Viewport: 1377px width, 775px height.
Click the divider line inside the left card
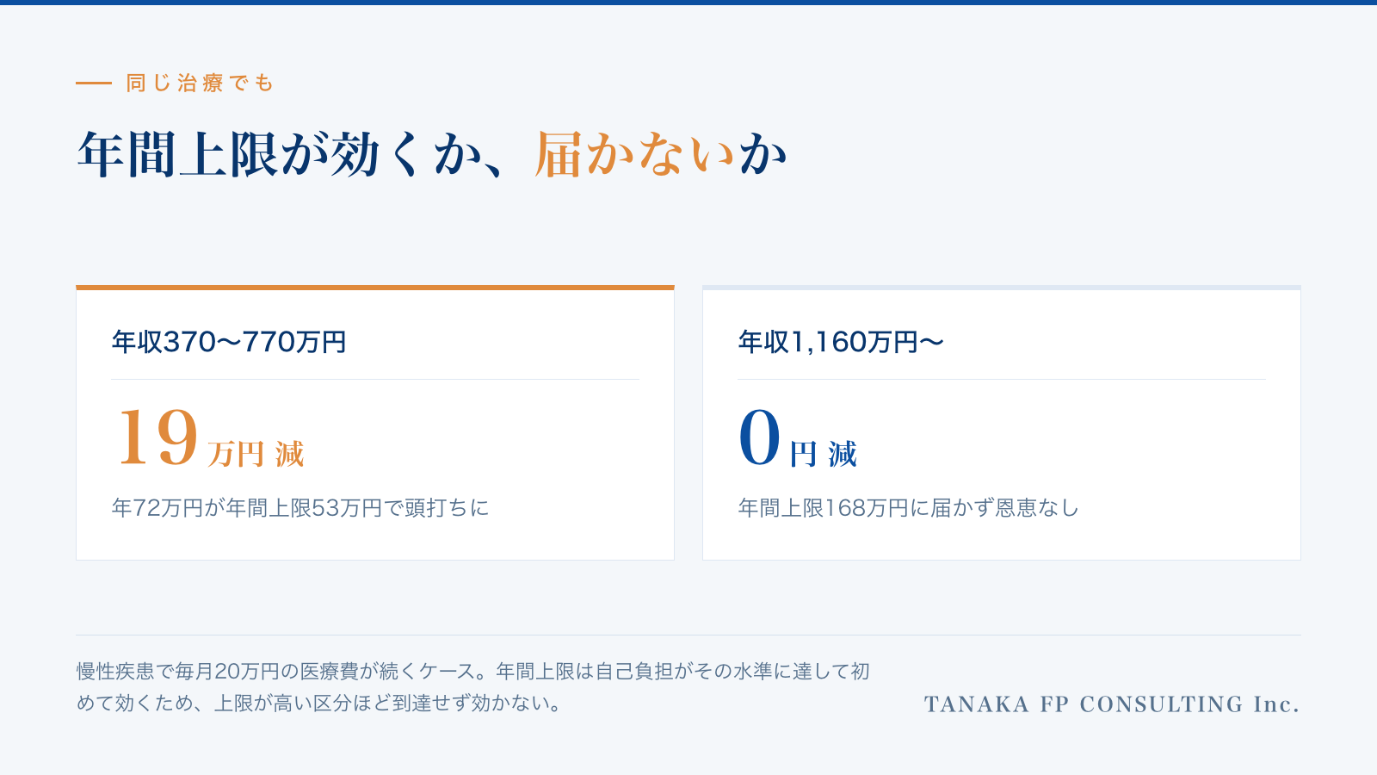coord(375,379)
